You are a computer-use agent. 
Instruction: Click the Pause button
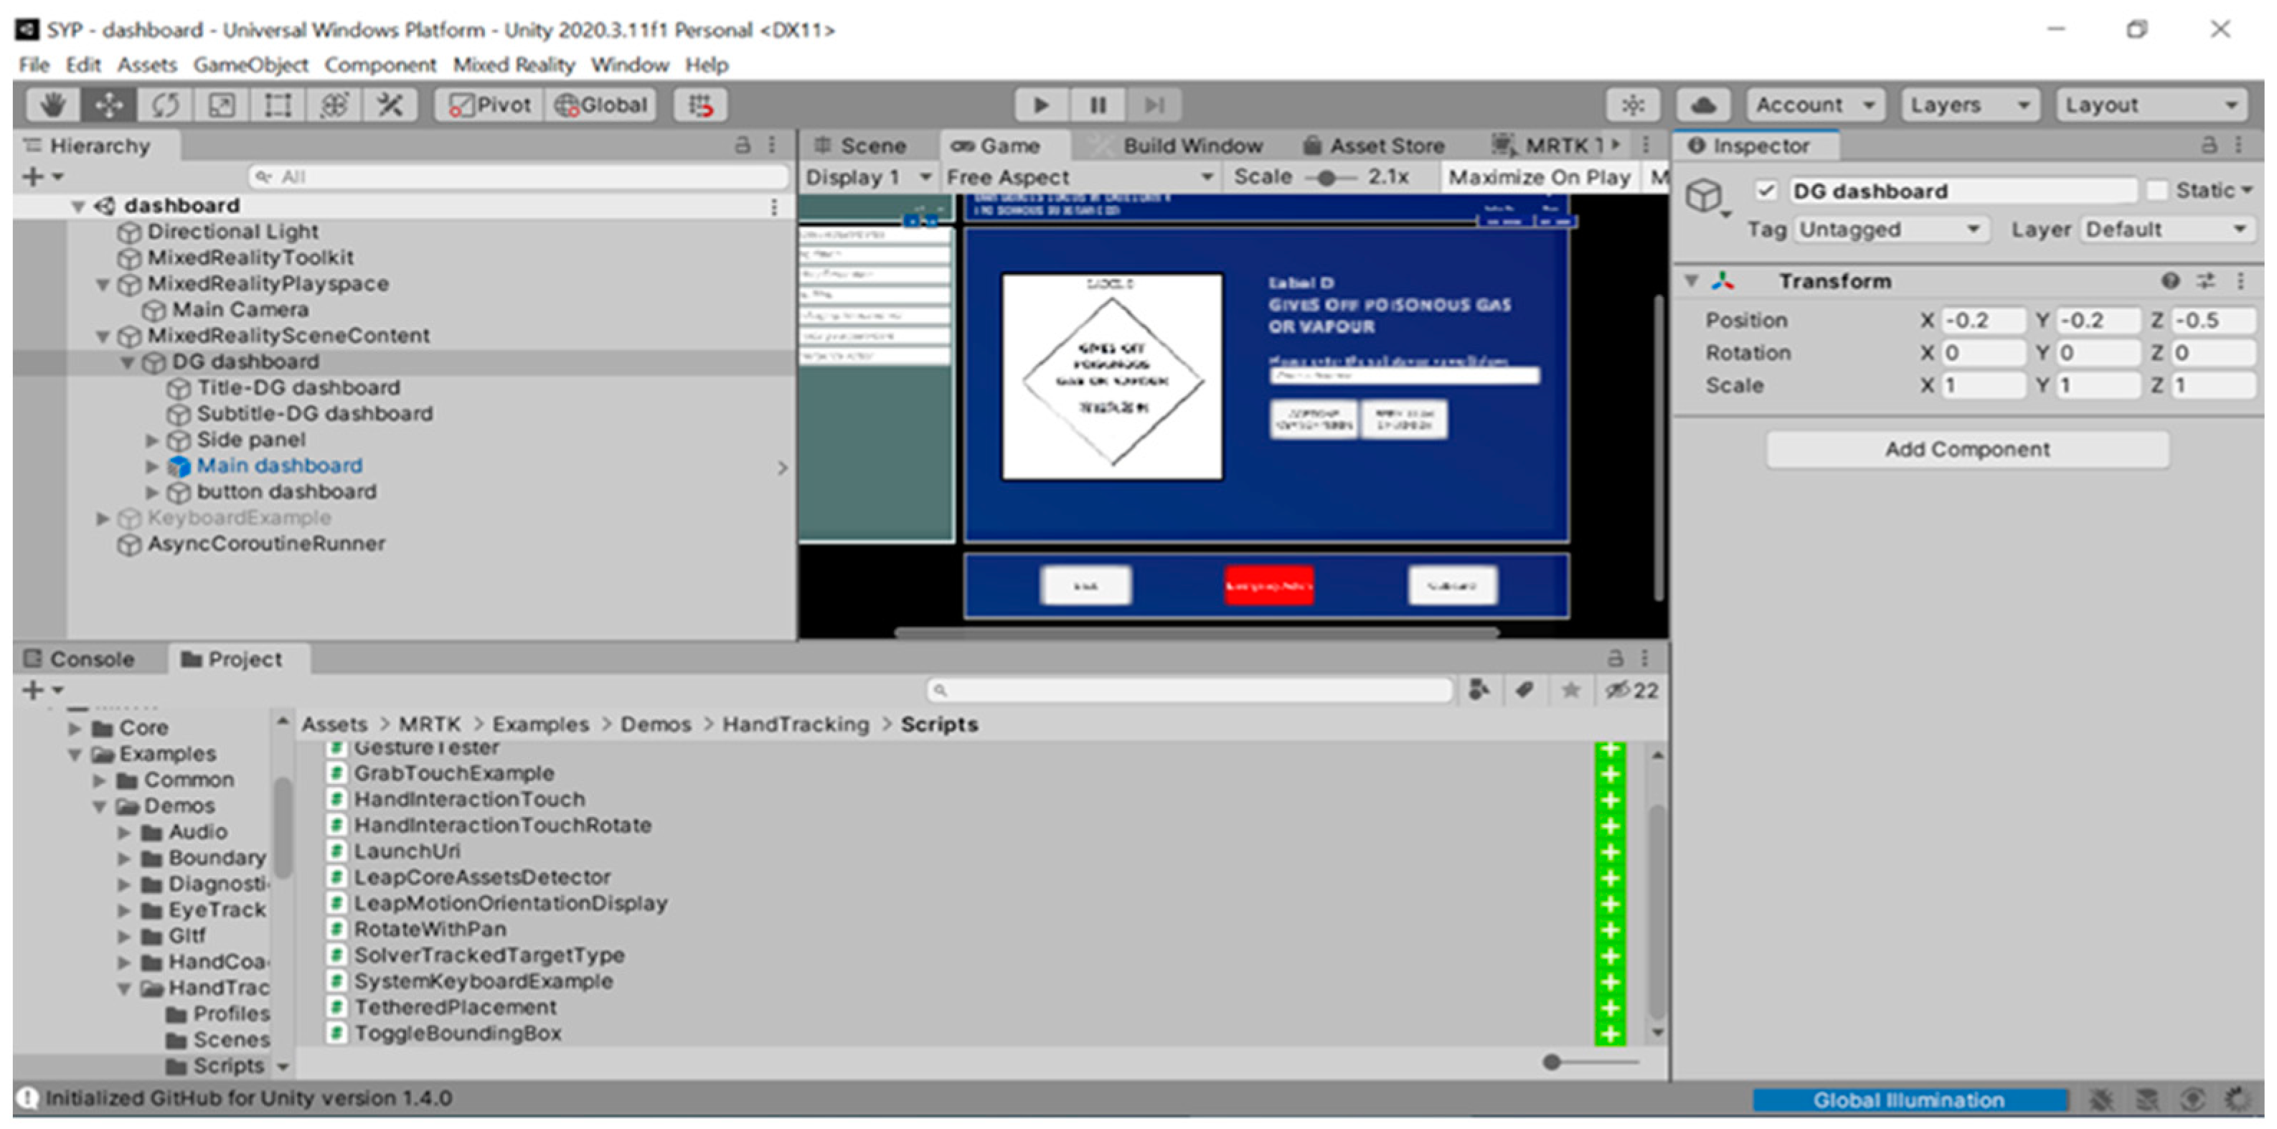[1098, 105]
